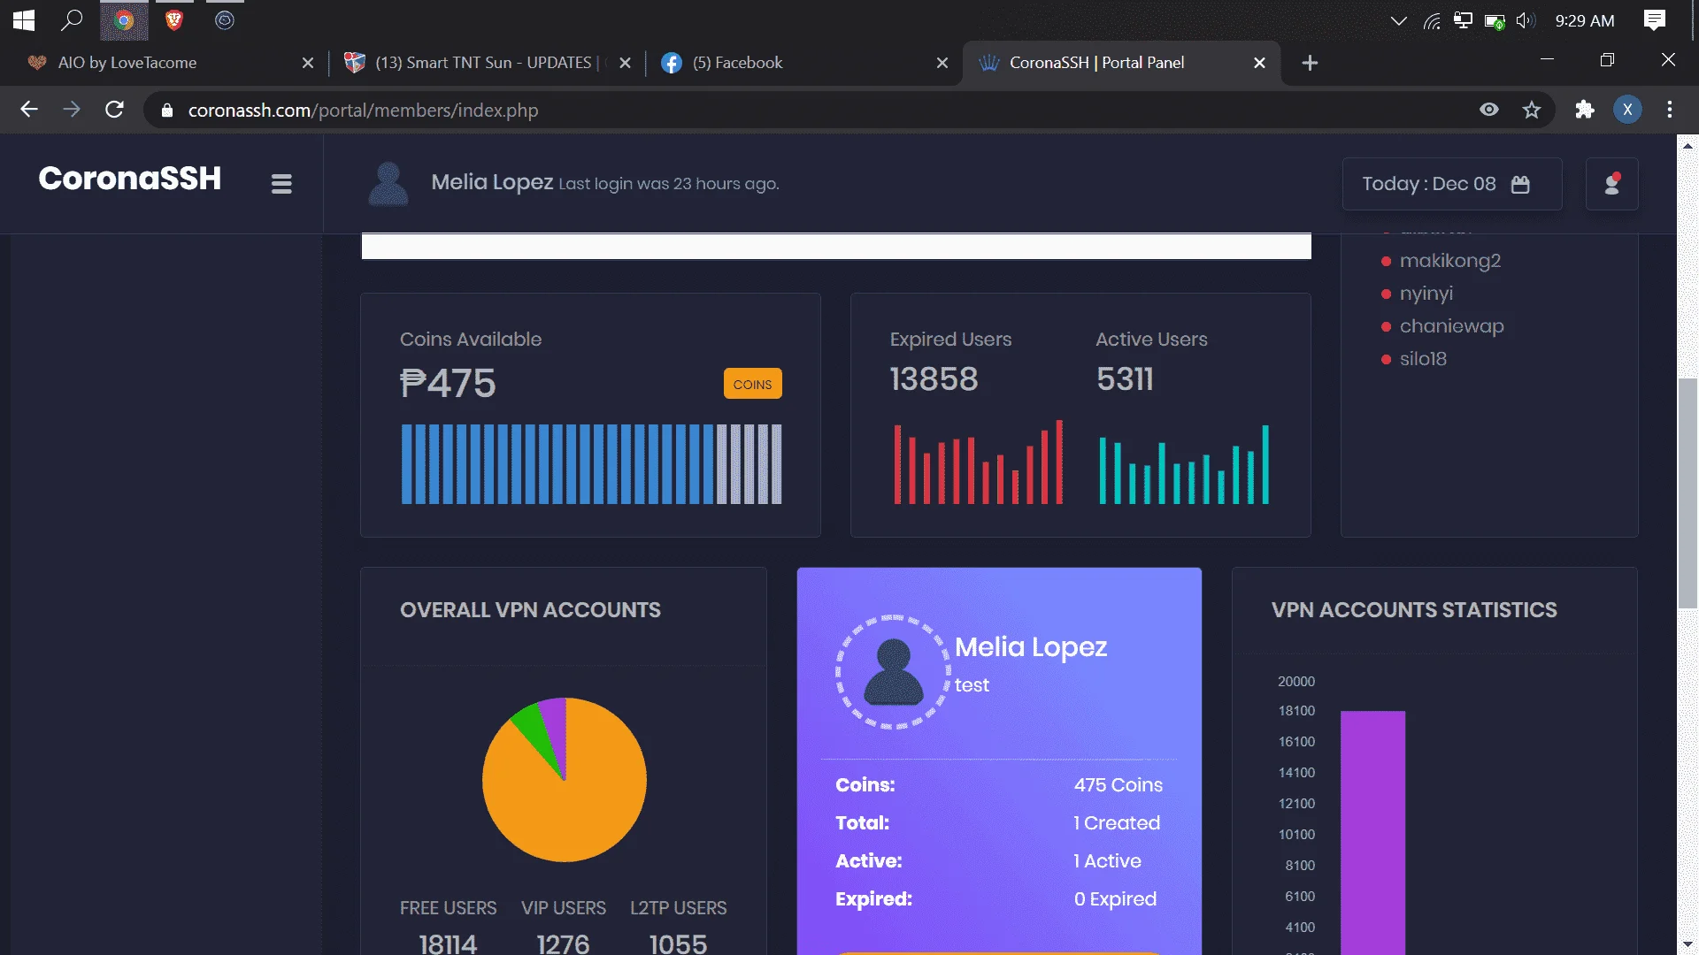Open the browser extensions menu
1699x955 pixels.
1585,110
